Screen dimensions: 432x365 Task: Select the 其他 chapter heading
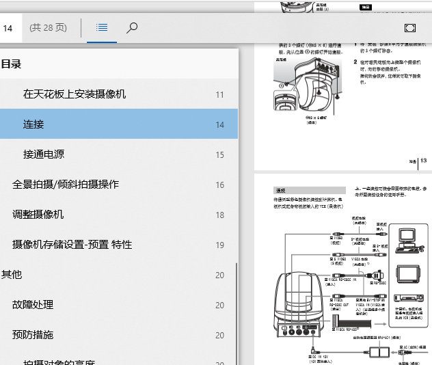12,275
